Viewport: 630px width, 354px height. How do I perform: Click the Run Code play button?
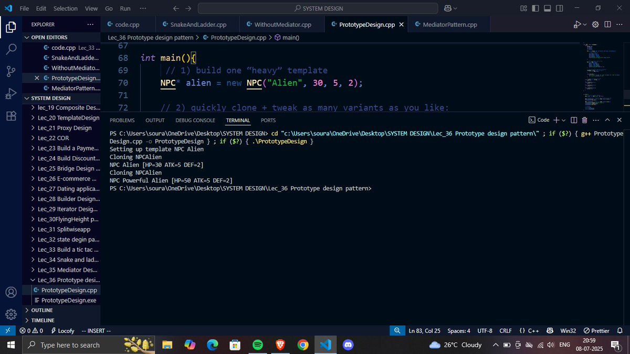pos(577,25)
